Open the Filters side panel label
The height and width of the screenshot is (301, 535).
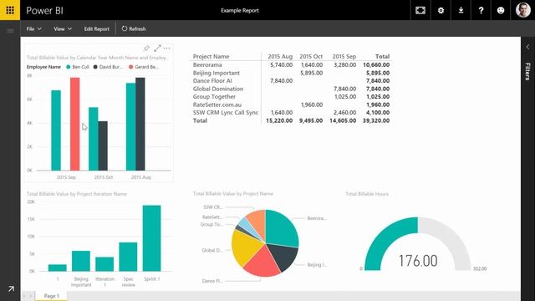tap(527, 71)
